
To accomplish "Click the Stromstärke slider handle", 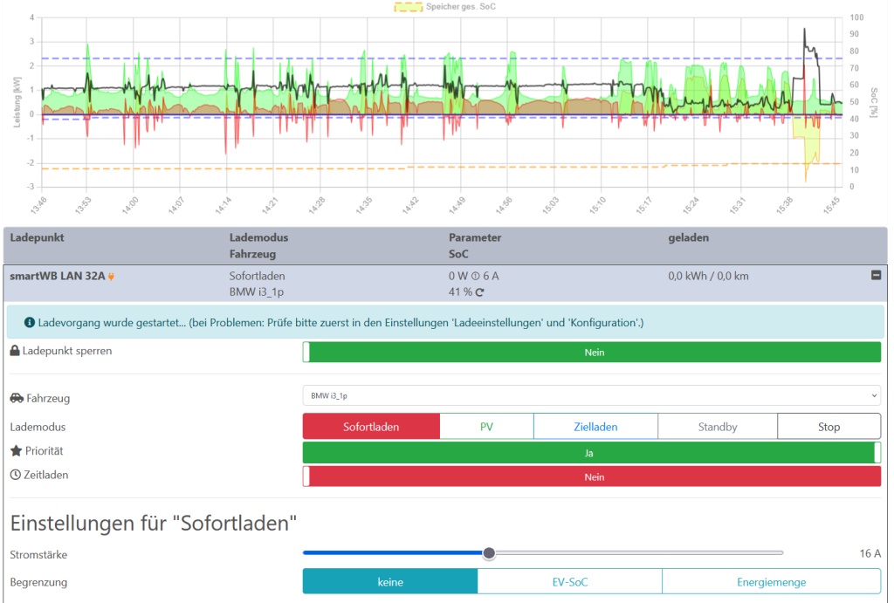I will pos(489,553).
